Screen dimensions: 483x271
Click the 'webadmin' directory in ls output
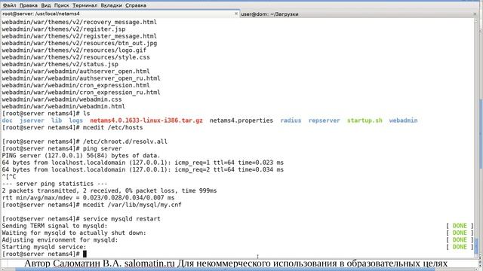click(403, 120)
